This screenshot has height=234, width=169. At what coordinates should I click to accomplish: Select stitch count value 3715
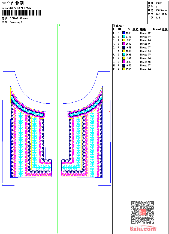(x=128, y=37)
